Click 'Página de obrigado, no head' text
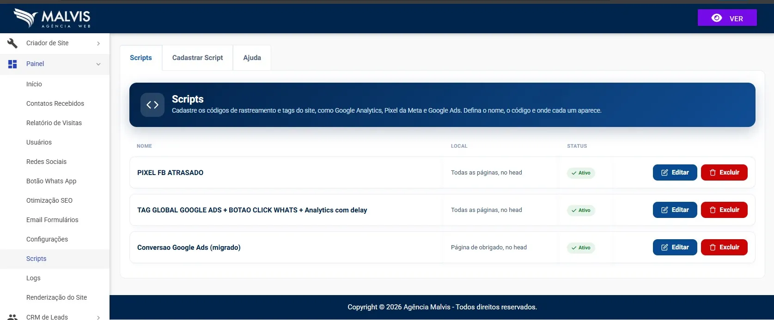Viewport: 774px width, 320px height. pyautogui.click(x=489, y=248)
